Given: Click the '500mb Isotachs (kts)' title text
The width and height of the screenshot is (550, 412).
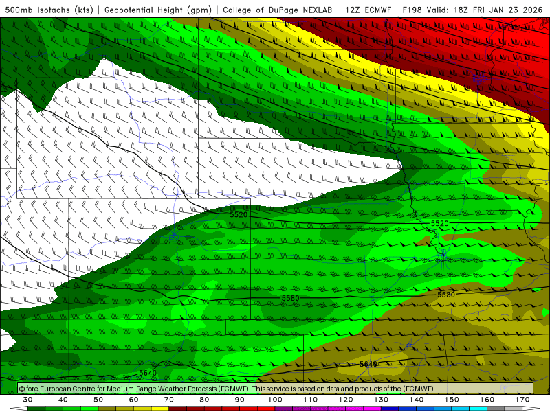Looking at the screenshot, I should (49, 10).
